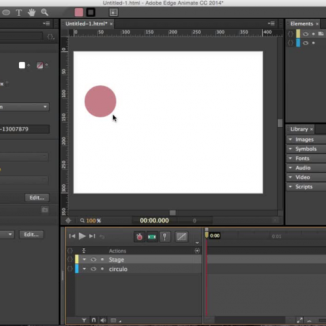Collapse the circulo layer in timeline
Image resolution: width=326 pixels, height=326 pixels.
coord(84,269)
